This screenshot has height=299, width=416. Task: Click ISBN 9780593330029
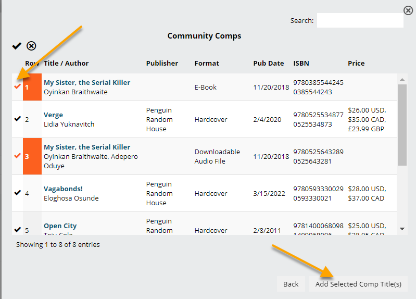click(318, 189)
